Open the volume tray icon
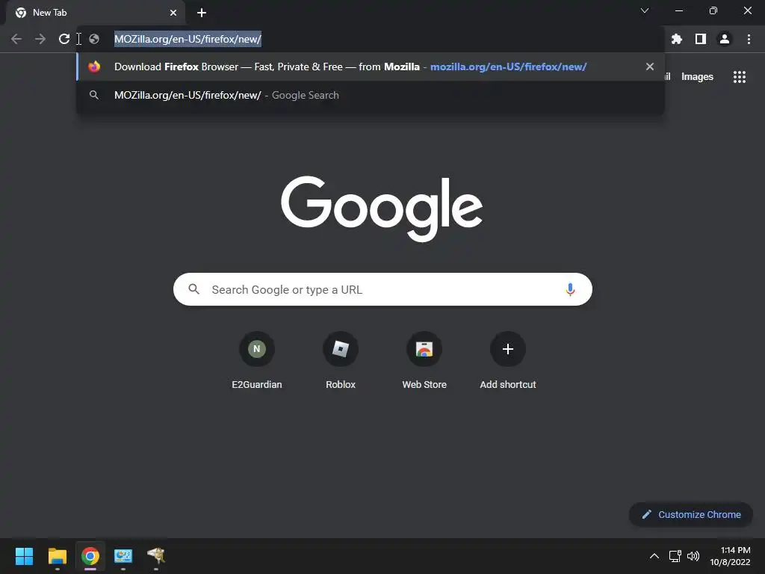Viewport: 765px width, 574px height. point(693,556)
